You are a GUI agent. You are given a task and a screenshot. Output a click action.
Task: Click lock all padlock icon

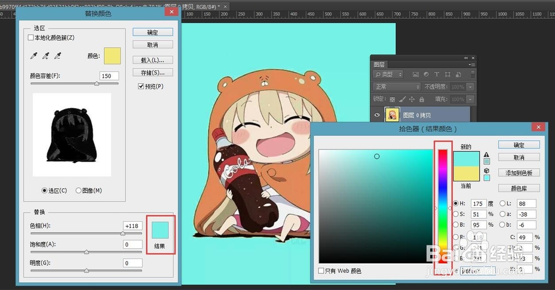point(422,99)
